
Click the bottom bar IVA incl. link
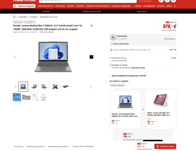[144, 149]
